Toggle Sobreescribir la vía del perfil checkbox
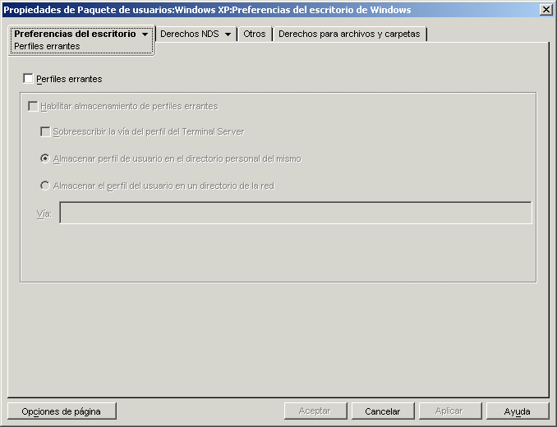 (x=45, y=131)
